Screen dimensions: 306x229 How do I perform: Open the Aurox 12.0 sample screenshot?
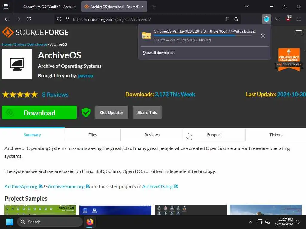(x=40, y=210)
